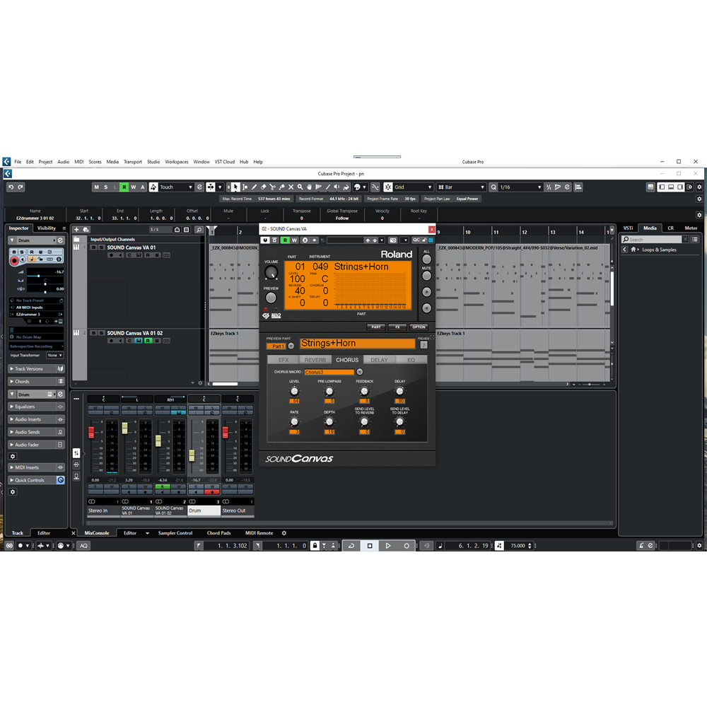Click the Quantize Q icon

click(x=493, y=187)
